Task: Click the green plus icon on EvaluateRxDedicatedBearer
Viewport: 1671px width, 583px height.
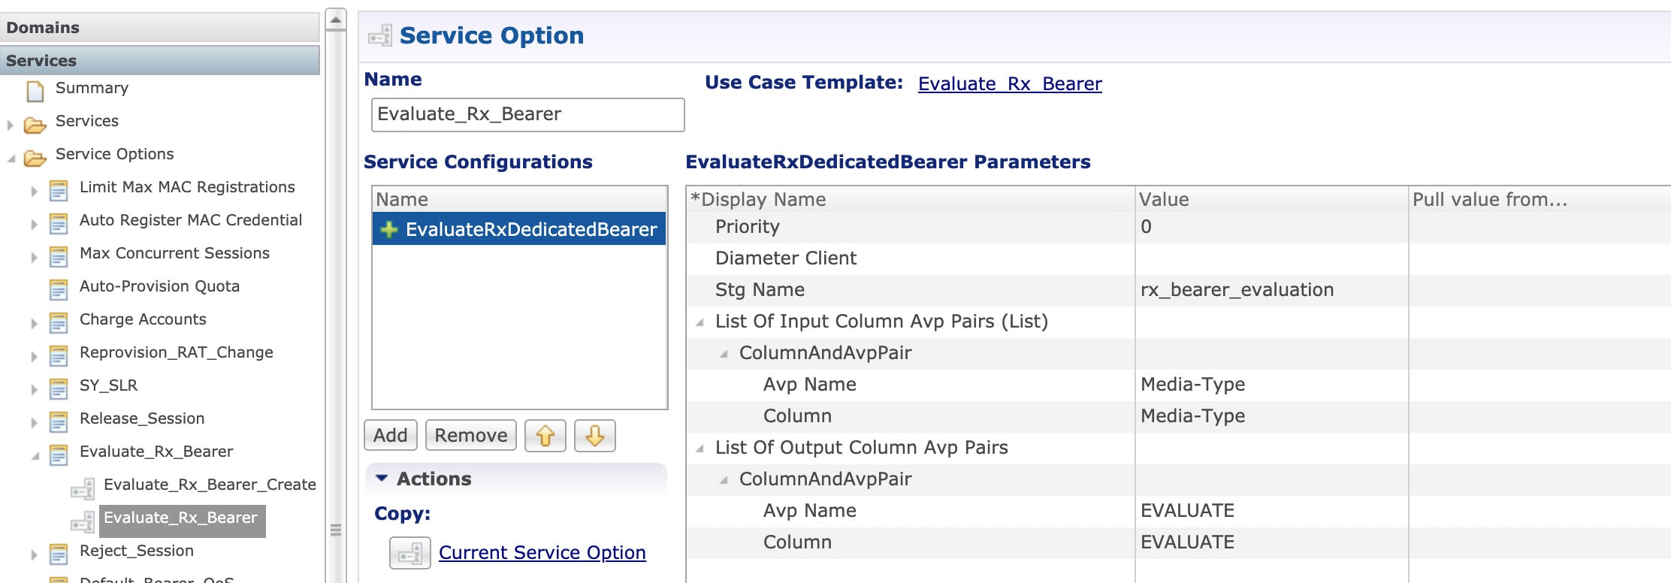Action: (388, 229)
